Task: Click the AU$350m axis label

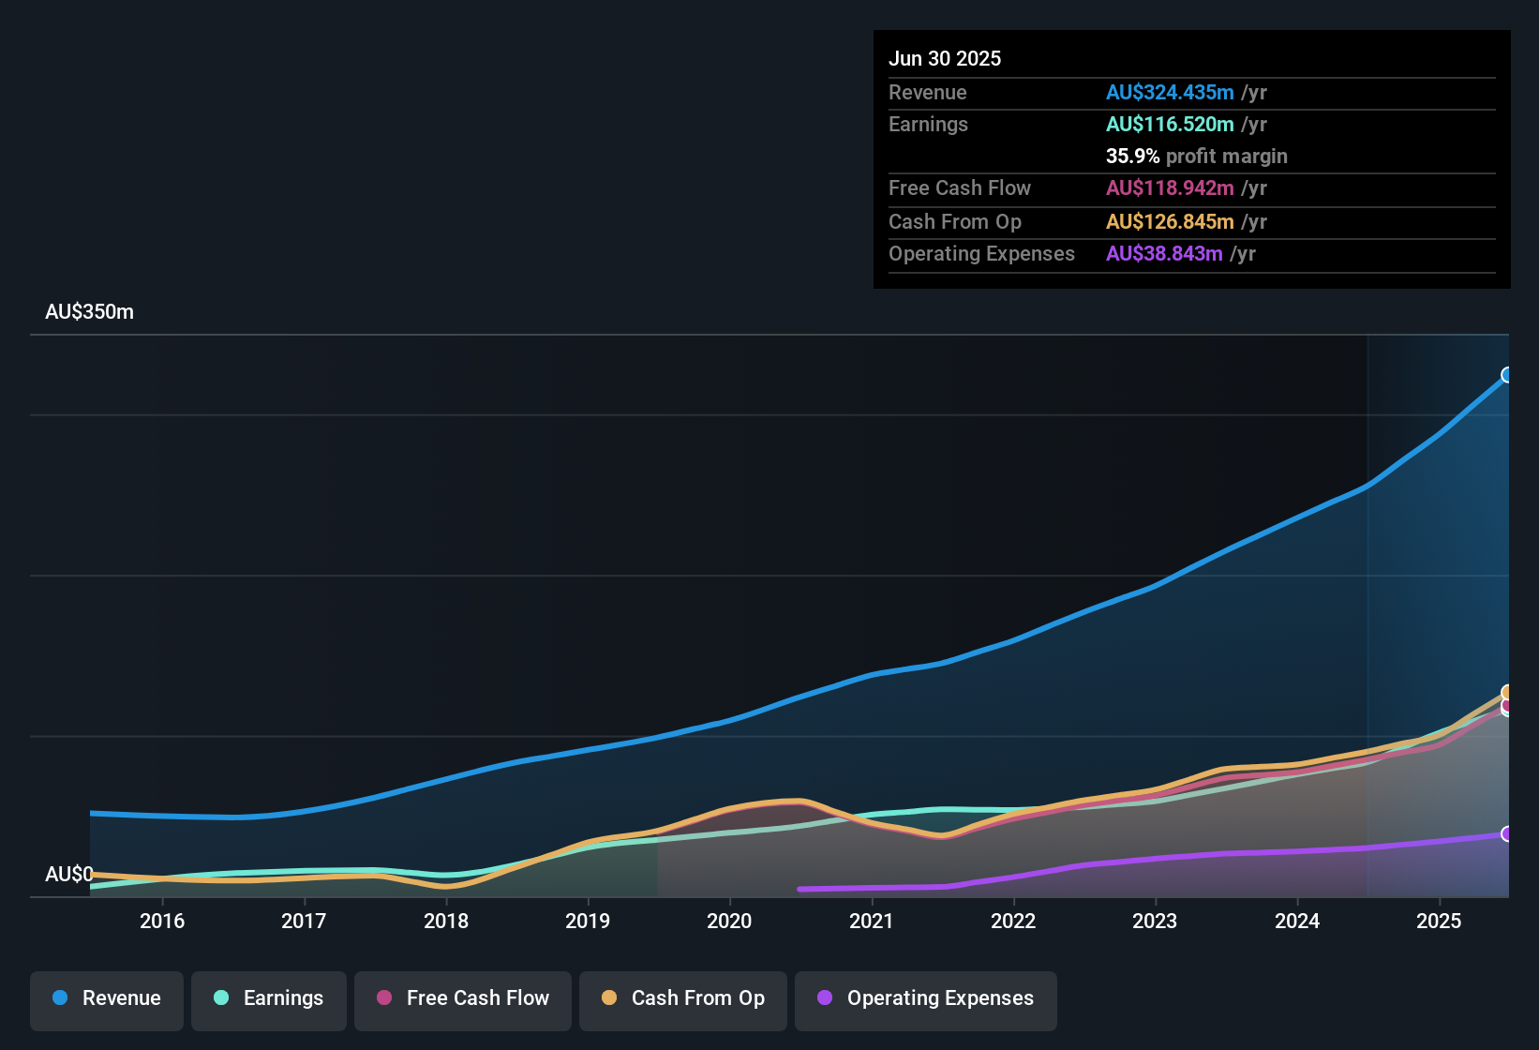Action: (x=90, y=311)
